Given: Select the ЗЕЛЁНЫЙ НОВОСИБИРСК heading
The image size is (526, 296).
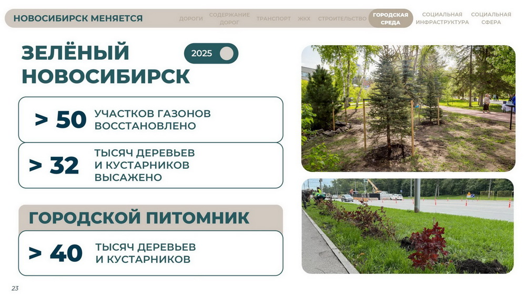Looking at the screenshot, I should pyautogui.click(x=105, y=65).
